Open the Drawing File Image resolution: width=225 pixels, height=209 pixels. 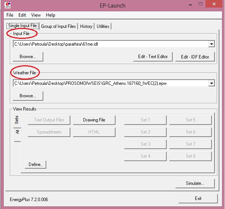coord(94,120)
